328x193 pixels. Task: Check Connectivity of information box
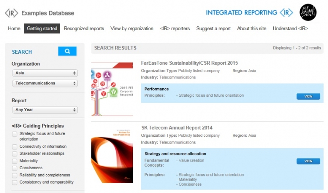15,147
